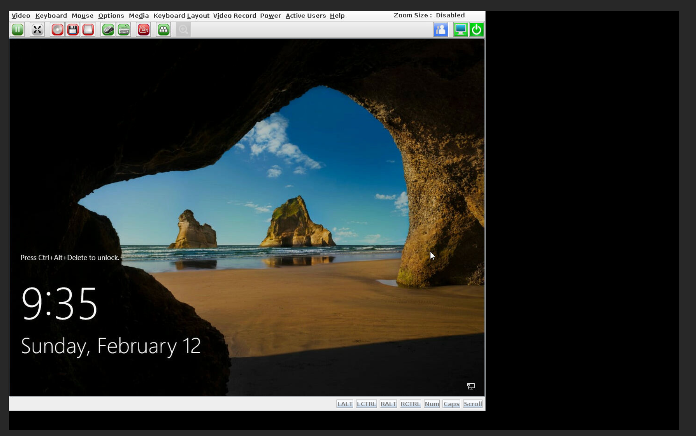The image size is (696, 436).
Task: Click the 'Zoom Size : Disabled' label
Action: [429, 15]
